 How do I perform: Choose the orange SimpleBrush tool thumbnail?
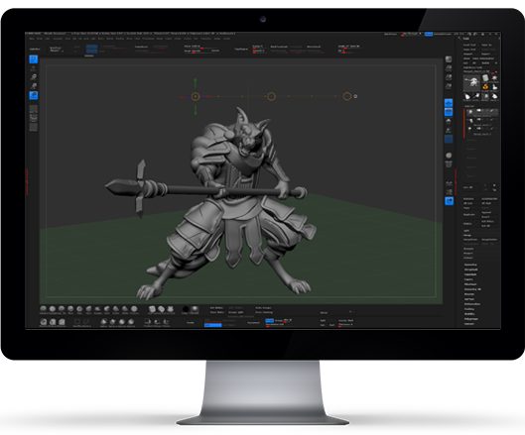point(485,87)
